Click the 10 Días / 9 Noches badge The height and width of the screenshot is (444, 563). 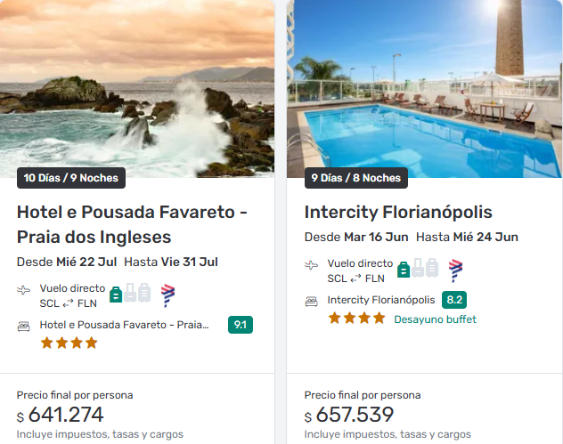tap(71, 178)
